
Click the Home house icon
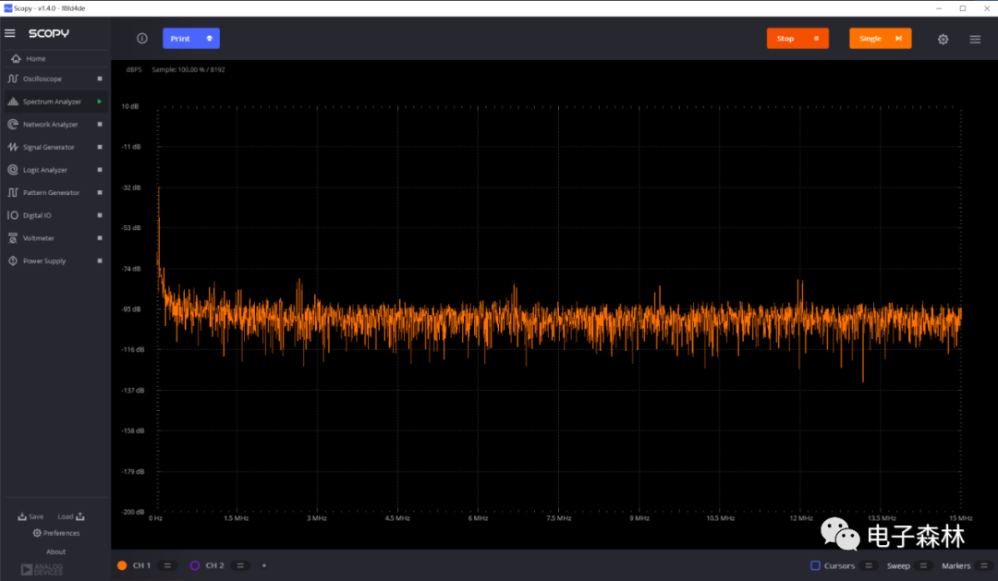(x=16, y=58)
